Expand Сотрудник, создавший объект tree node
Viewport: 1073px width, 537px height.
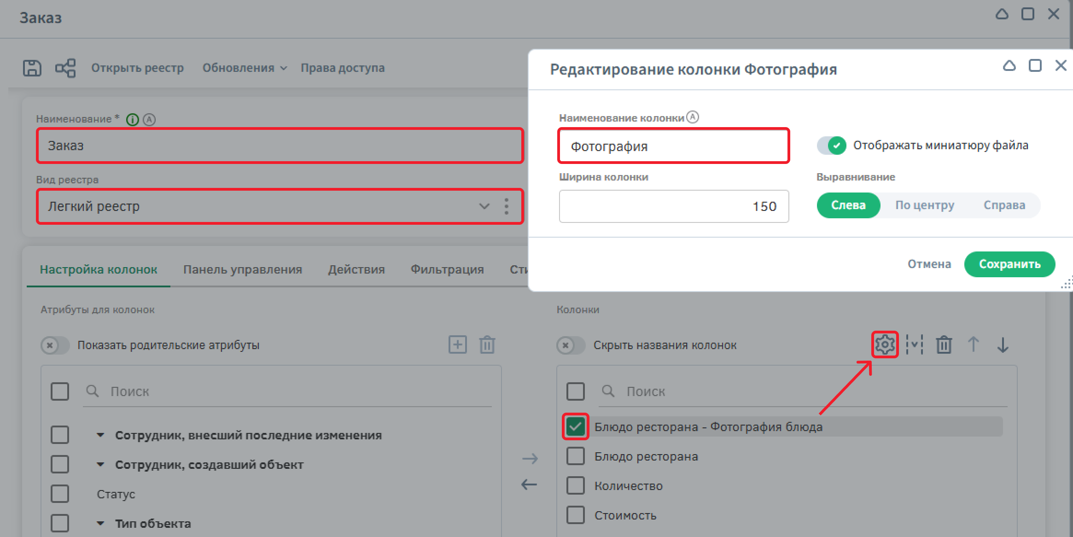pyautogui.click(x=100, y=464)
